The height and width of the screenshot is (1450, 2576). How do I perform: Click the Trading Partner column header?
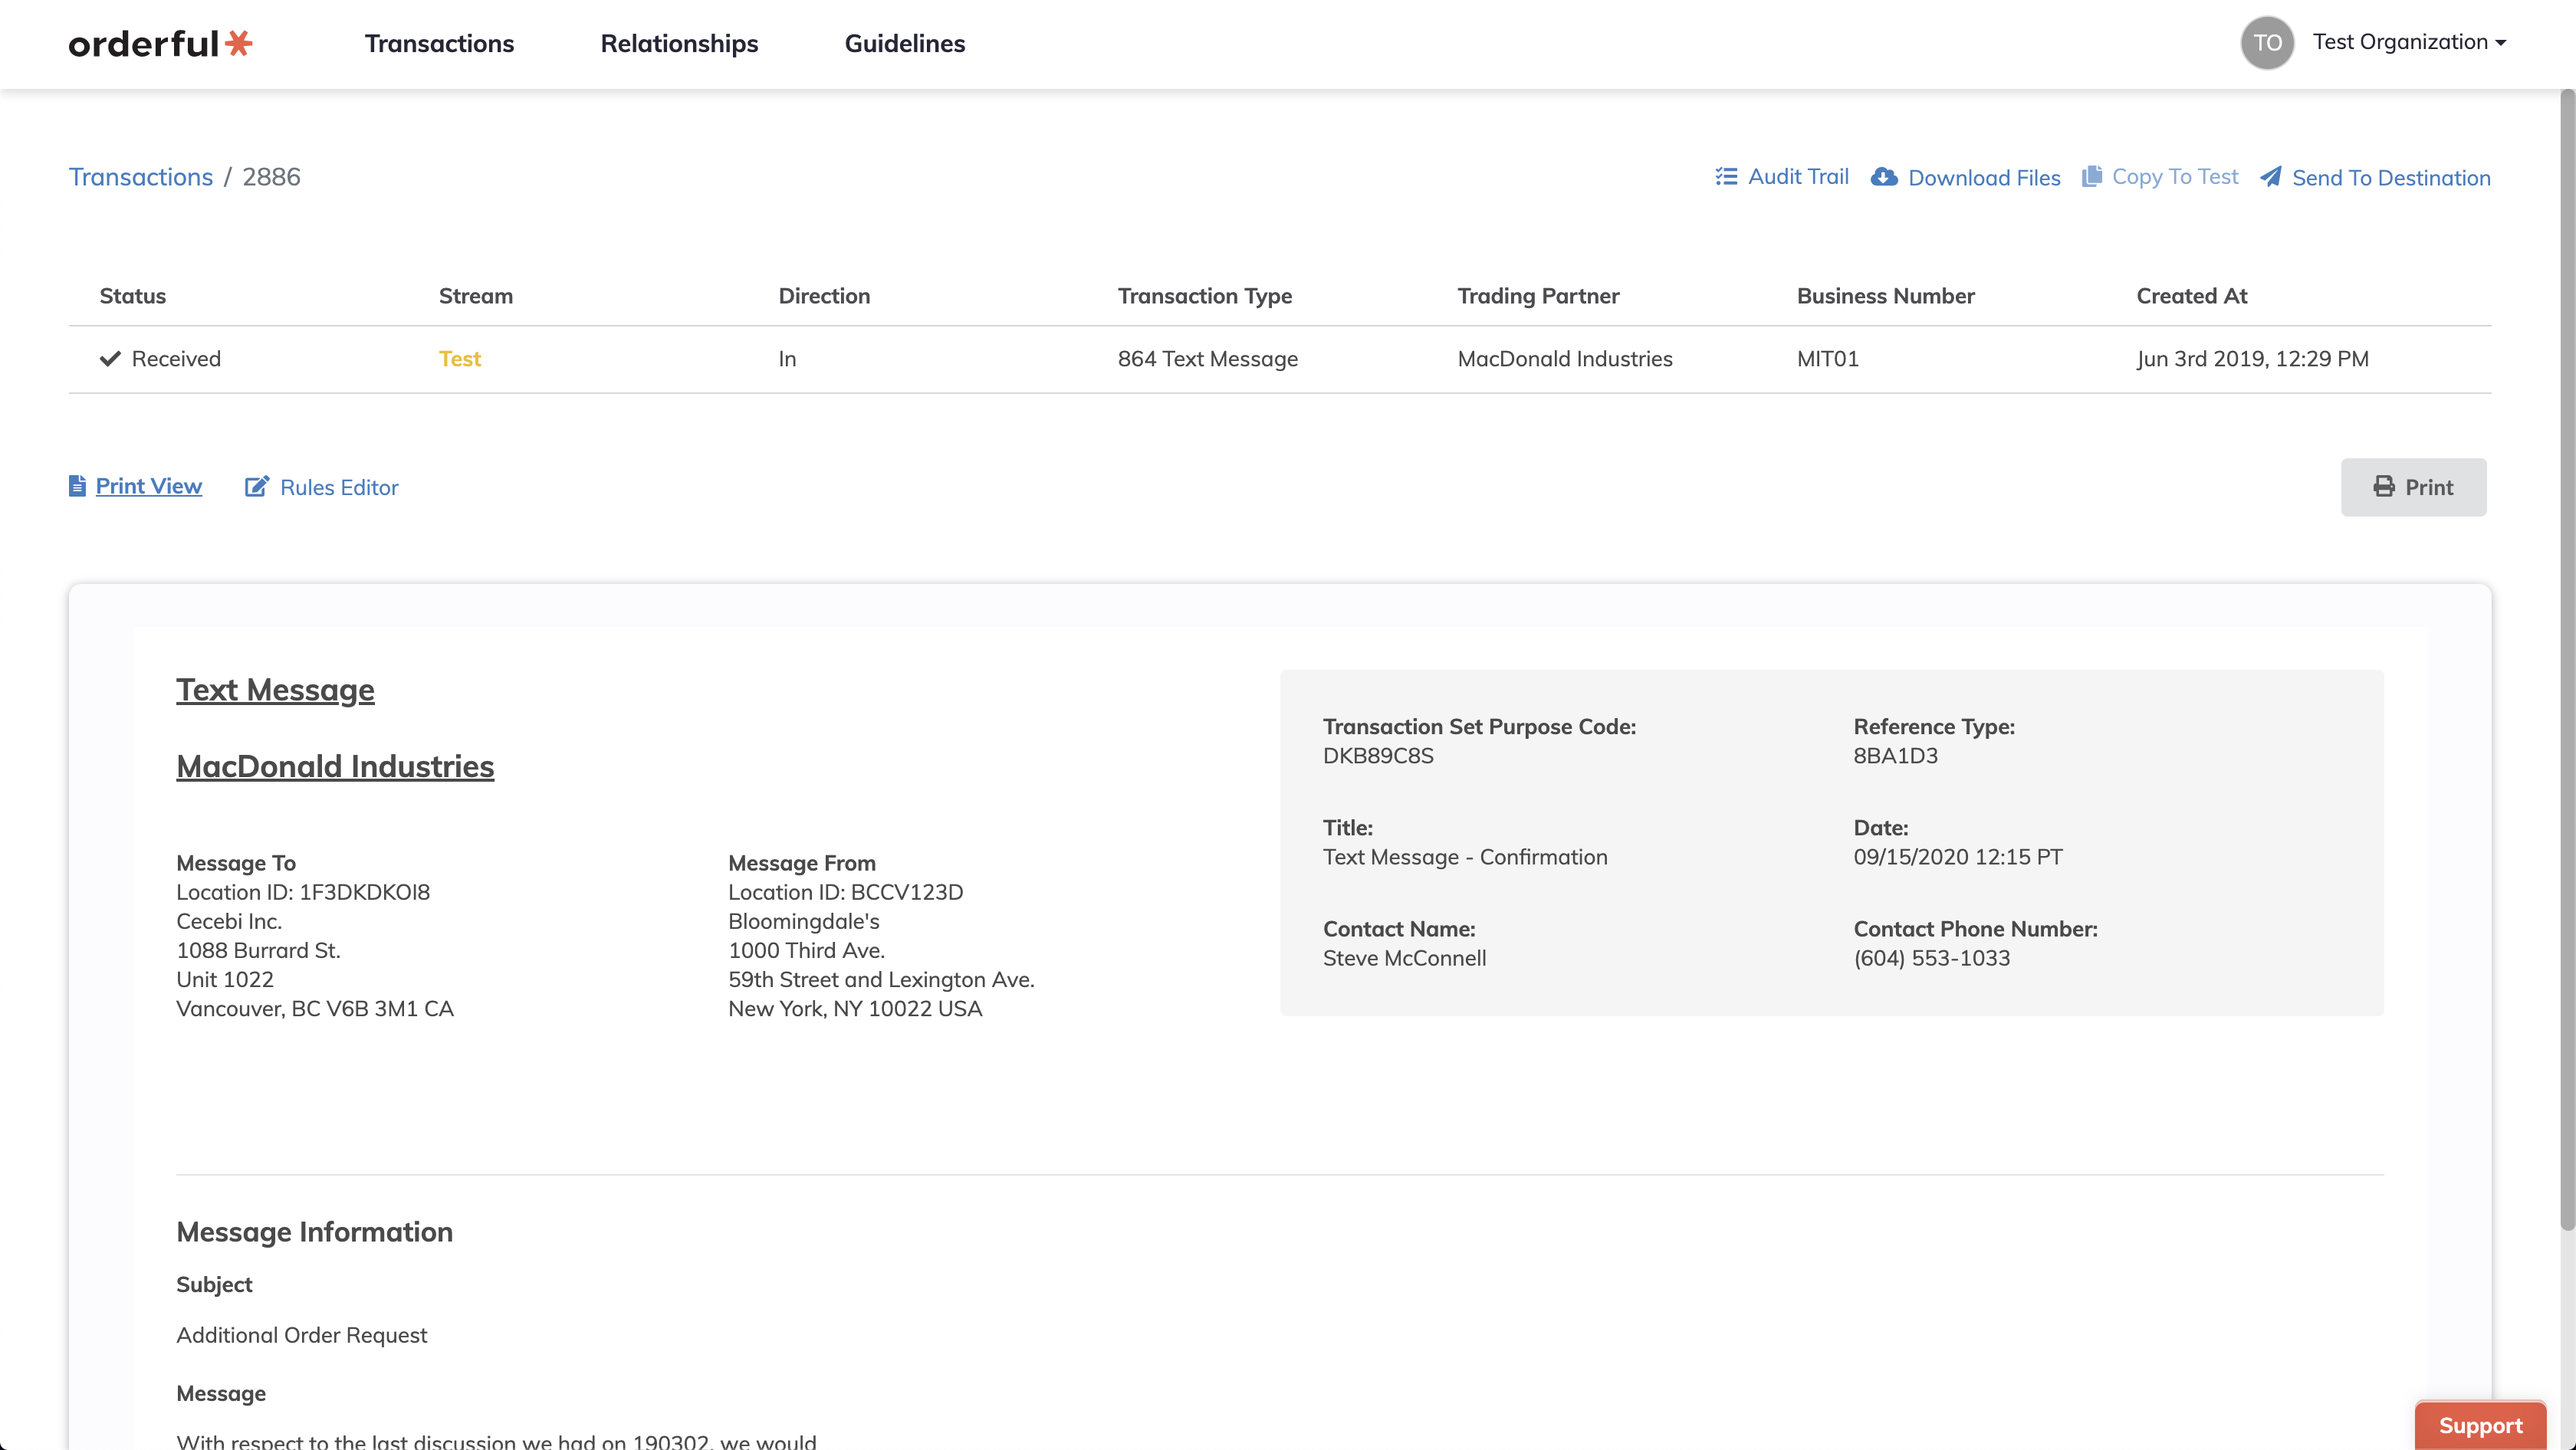1538,296
